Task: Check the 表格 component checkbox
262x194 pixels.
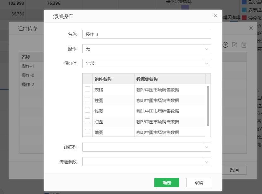Action: tap(87, 89)
